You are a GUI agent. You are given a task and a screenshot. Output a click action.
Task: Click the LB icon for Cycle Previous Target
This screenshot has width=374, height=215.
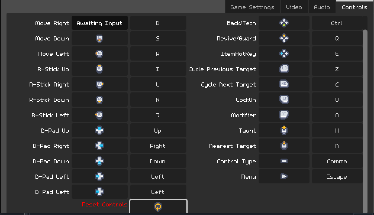click(284, 69)
